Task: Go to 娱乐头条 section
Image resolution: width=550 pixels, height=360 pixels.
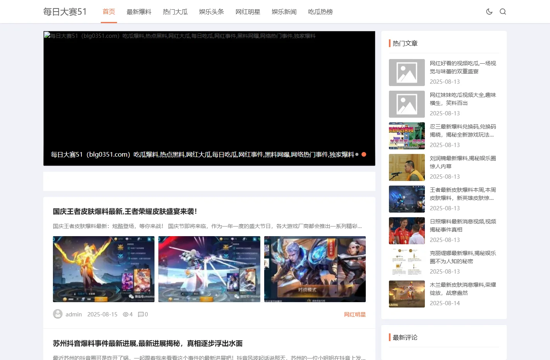Action: (x=212, y=12)
